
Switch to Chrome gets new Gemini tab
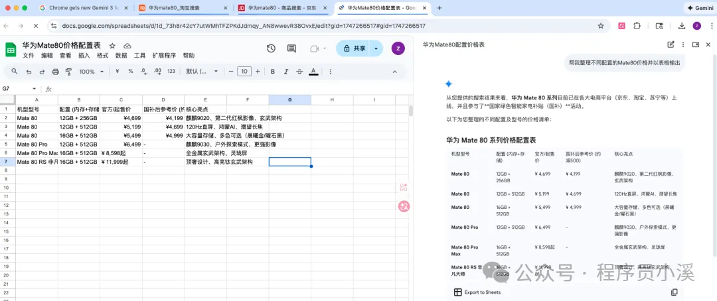(x=83, y=8)
